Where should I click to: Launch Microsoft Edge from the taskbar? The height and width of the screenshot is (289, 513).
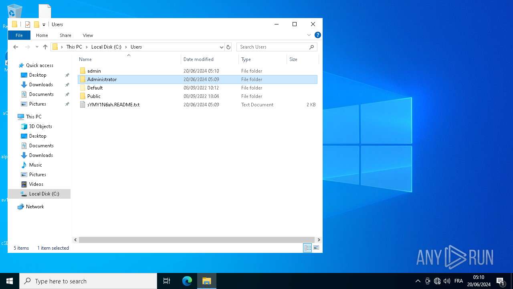[x=187, y=281]
